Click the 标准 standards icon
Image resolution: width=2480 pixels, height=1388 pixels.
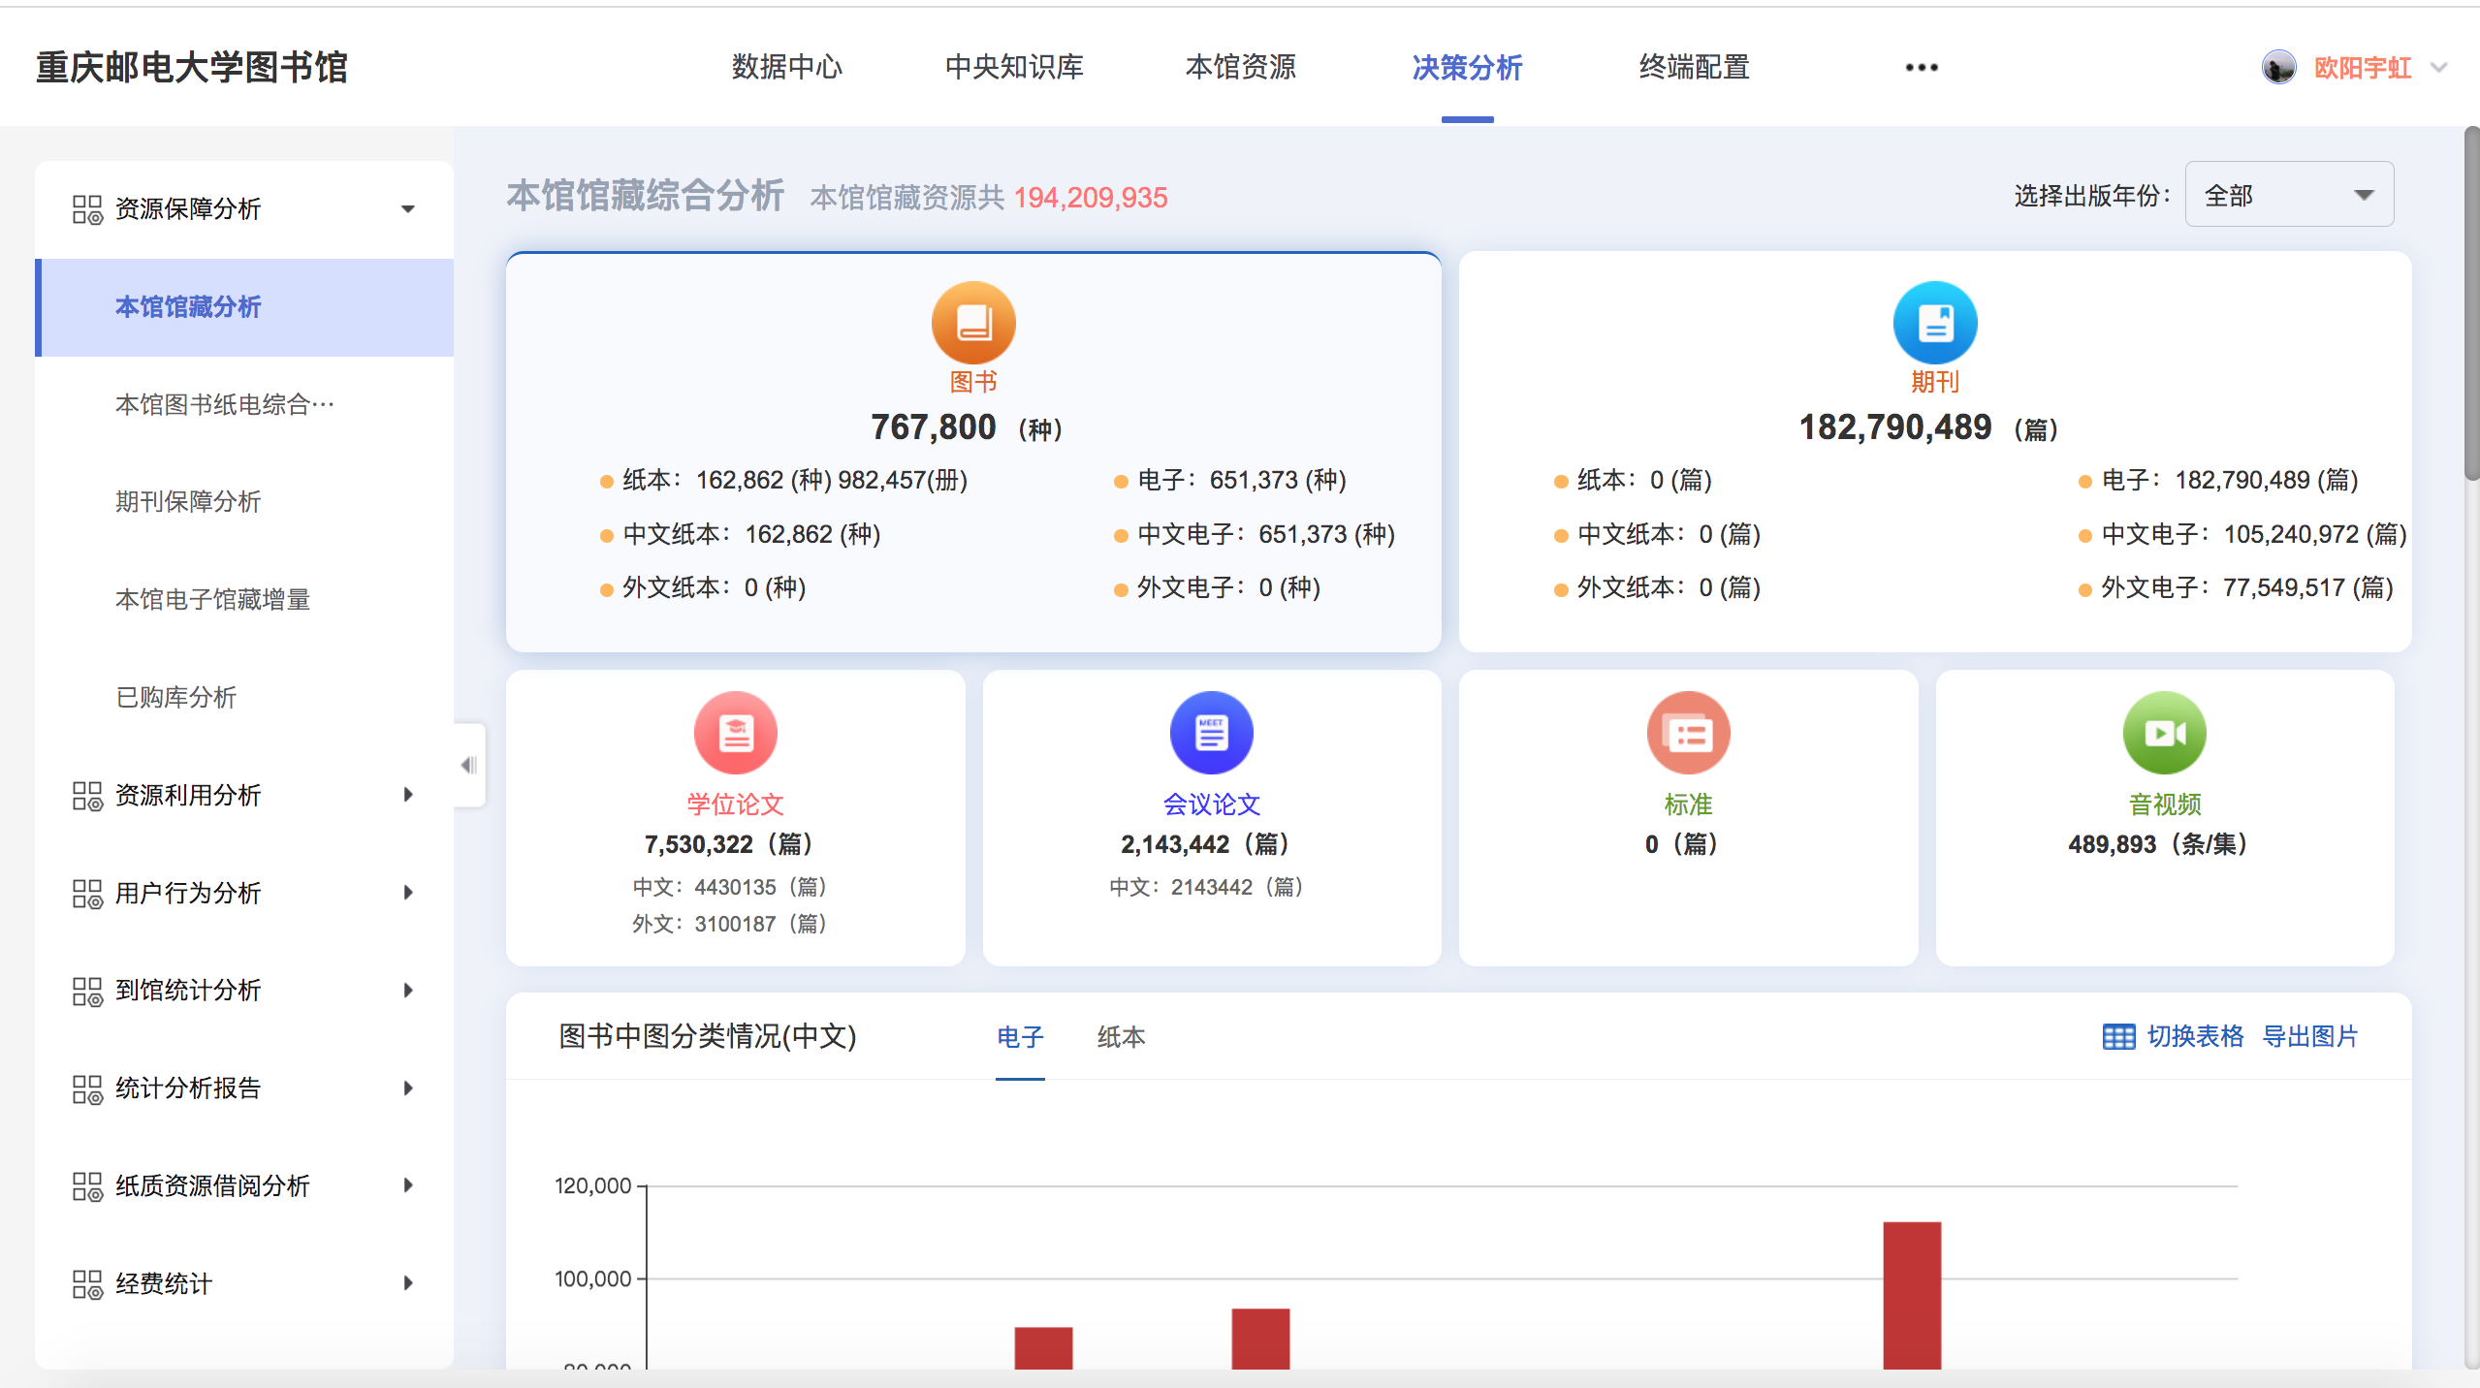(x=1688, y=733)
